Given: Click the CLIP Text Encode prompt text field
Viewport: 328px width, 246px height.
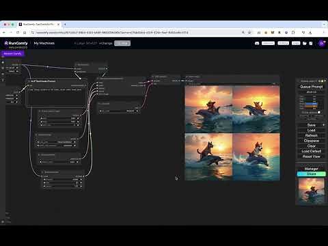Looking at the screenshot, I should tap(57, 97).
